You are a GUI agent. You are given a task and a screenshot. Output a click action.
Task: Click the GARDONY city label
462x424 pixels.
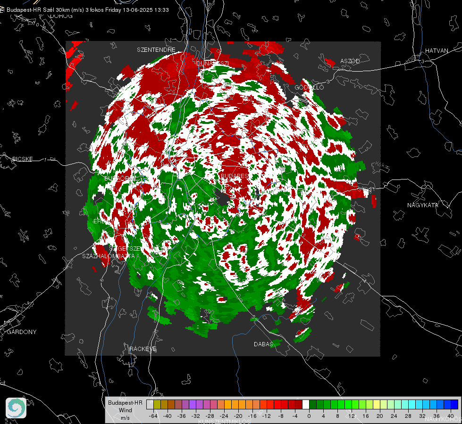point(22,332)
